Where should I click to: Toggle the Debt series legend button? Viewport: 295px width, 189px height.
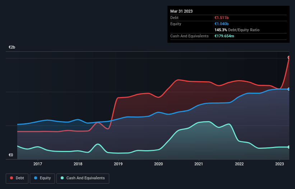coord(17,178)
